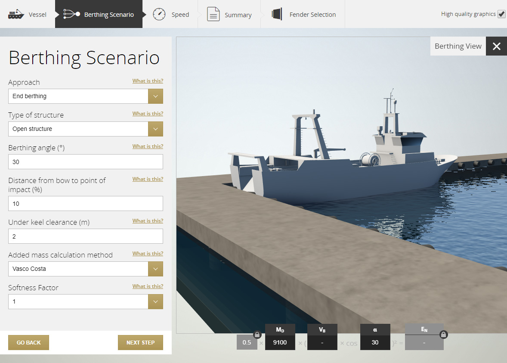Expand the Softness Factor dropdown

click(x=155, y=302)
